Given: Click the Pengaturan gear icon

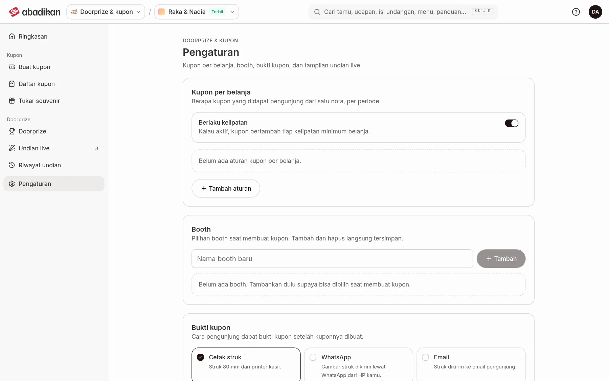Looking at the screenshot, I should pyautogui.click(x=12, y=184).
